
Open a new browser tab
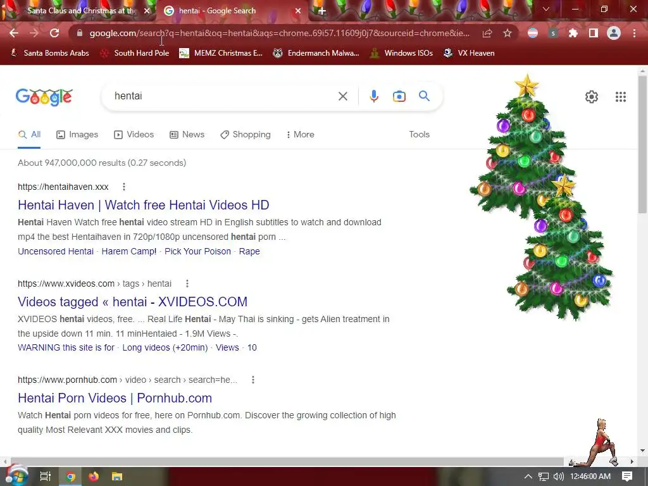point(322,11)
